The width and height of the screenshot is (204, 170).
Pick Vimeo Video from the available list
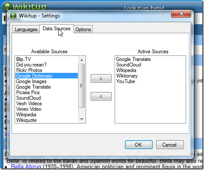tap(29, 109)
